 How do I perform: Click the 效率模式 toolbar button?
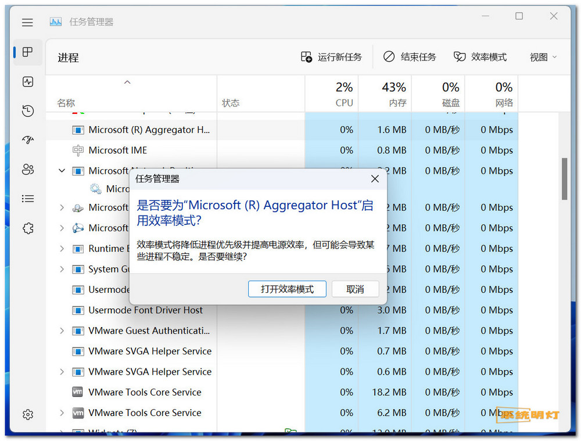(x=480, y=57)
